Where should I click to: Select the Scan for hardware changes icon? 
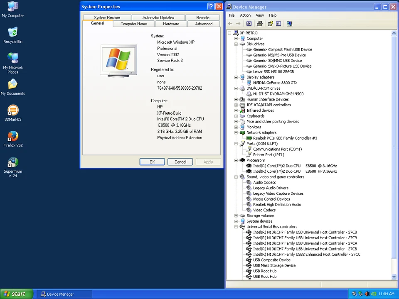click(x=289, y=23)
